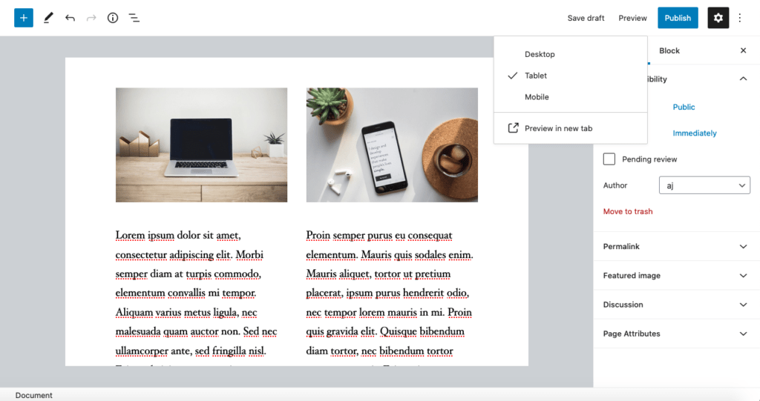Expand the Discussion panel
Viewport: 760px width, 401px height.
tap(676, 304)
